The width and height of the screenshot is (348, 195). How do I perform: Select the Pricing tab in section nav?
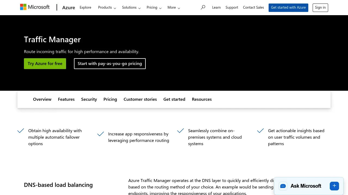110,99
